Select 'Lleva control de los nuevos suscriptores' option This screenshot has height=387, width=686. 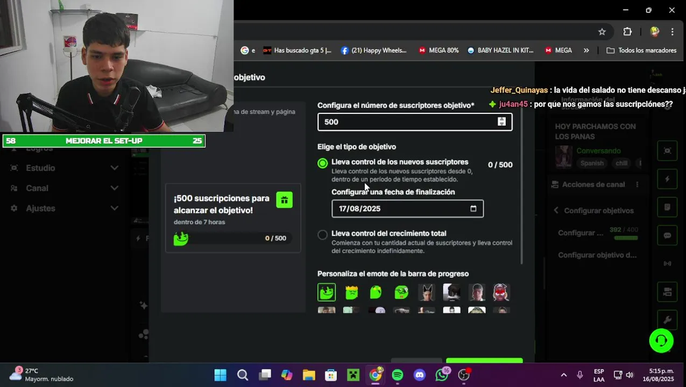click(322, 163)
